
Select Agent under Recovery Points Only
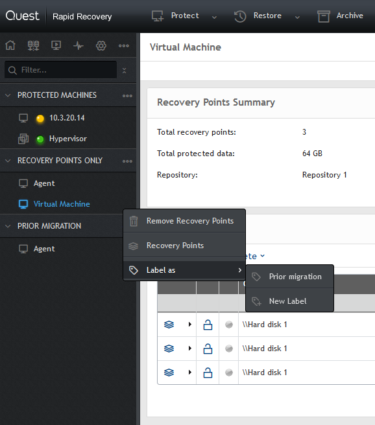pos(44,183)
